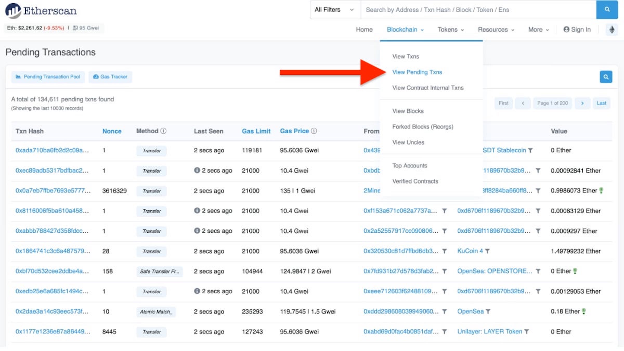The height and width of the screenshot is (351, 624).
Task: Open the More navigation dropdown
Action: tap(538, 30)
